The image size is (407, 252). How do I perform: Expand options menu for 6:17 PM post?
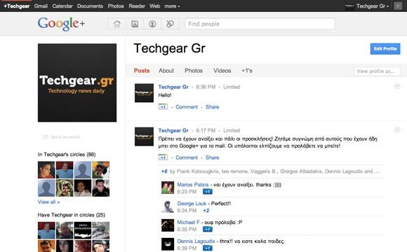[397, 129]
